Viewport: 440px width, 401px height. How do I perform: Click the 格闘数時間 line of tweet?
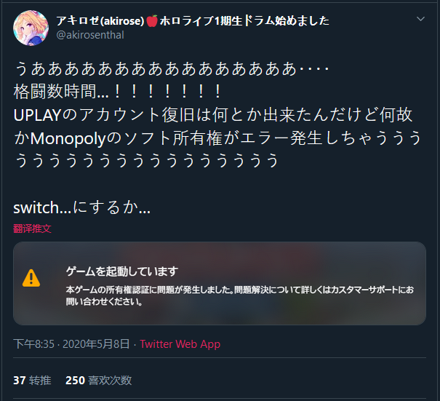pos(118,92)
